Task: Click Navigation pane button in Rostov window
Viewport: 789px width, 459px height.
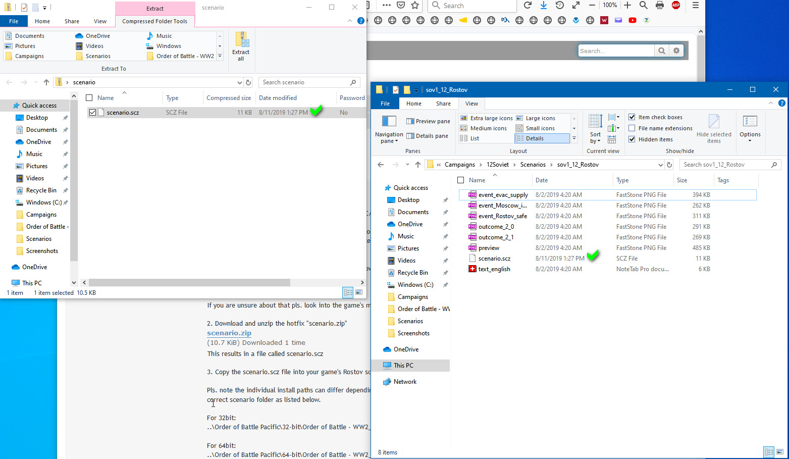Action: (x=389, y=129)
